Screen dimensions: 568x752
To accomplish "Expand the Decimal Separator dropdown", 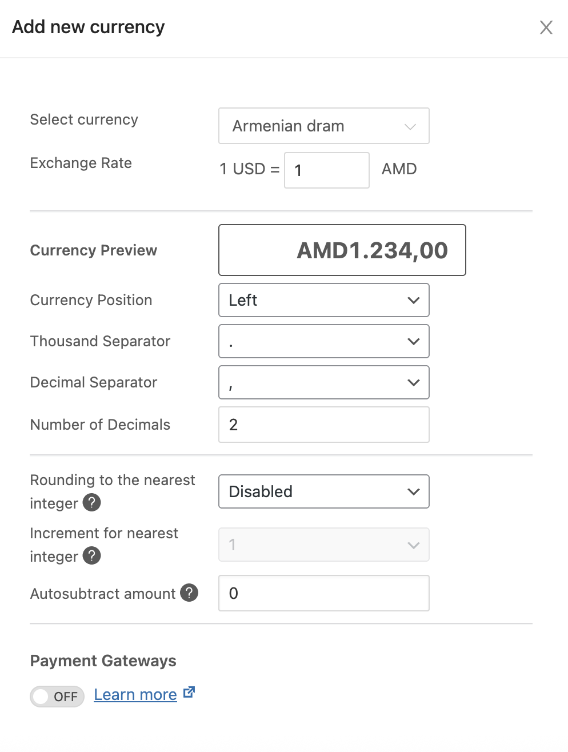I will pyautogui.click(x=323, y=382).
